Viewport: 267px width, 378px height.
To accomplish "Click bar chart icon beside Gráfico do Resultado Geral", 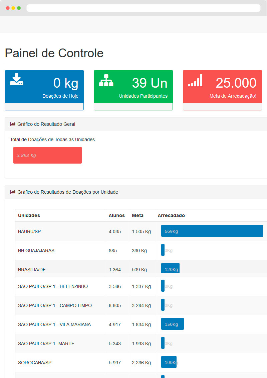I will (x=13, y=124).
